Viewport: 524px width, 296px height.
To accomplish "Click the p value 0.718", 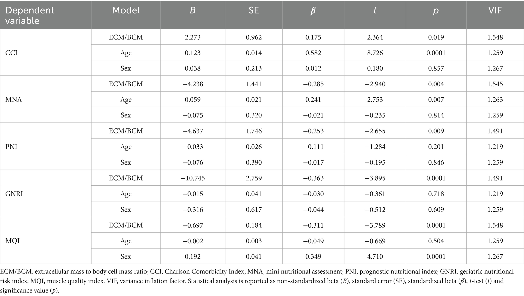I will pyautogui.click(x=436, y=194).
